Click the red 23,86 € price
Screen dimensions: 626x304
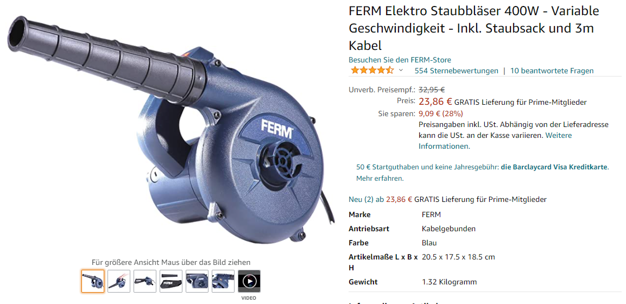[x=435, y=102]
